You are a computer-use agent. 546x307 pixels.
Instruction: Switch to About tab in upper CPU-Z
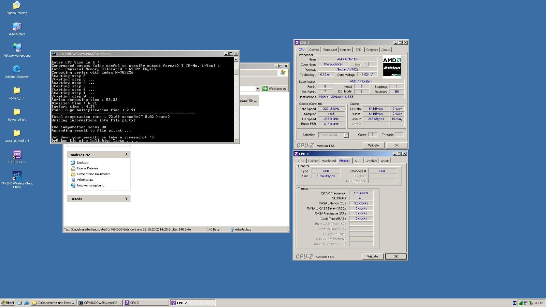point(385,50)
